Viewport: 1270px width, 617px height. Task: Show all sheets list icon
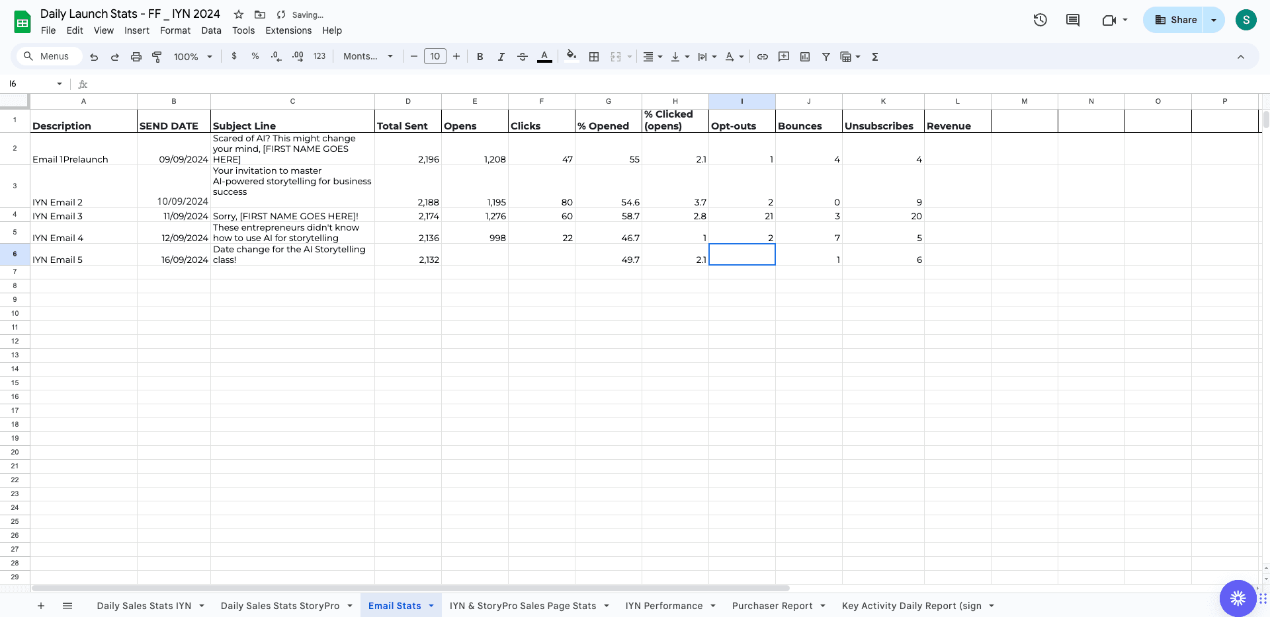coord(67,606)
